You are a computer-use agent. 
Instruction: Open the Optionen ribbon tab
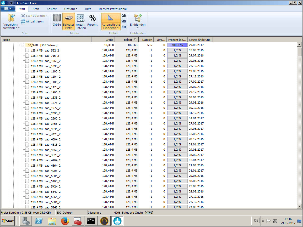pos(71,9)
